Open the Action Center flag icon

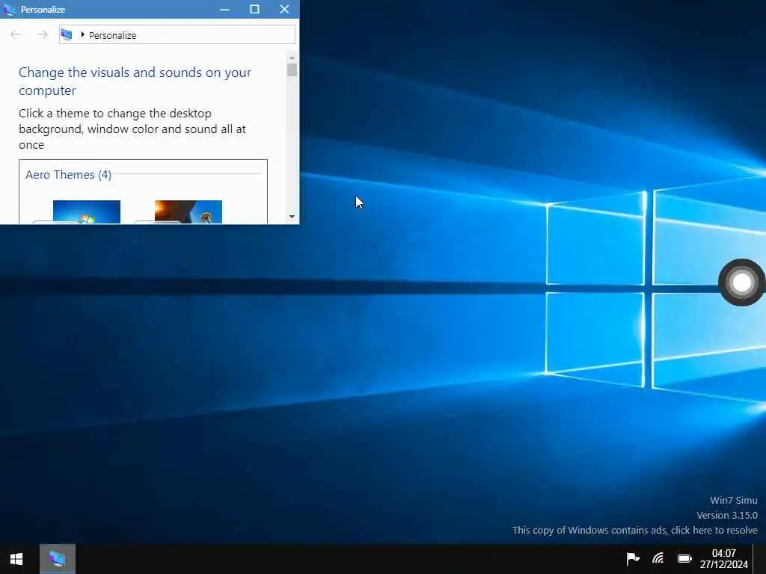[x=633, y=558]
